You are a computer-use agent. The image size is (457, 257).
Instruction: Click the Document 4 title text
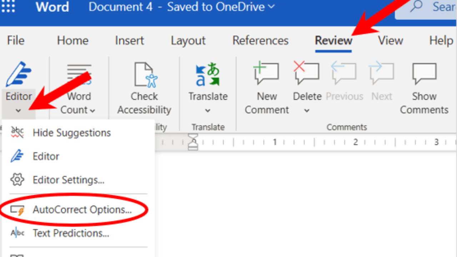(121, 7)
